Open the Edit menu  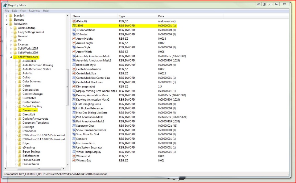pyautogui.click(x=14, y=11)
